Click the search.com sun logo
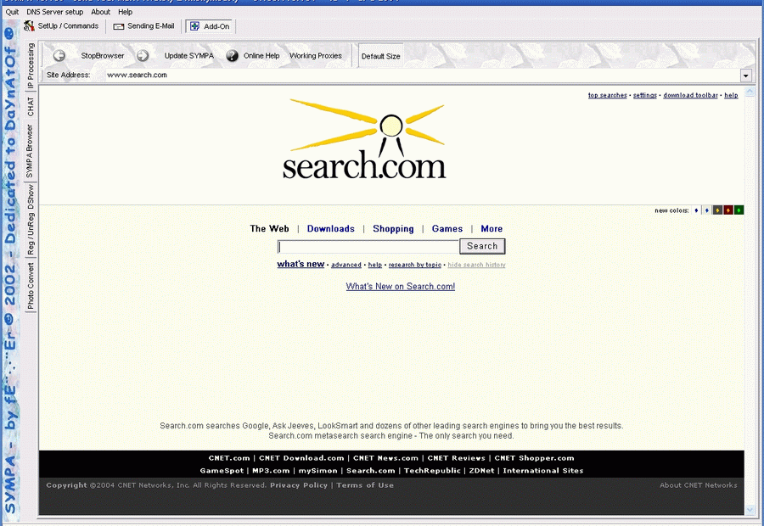764x526 pixels. point(364,139)
